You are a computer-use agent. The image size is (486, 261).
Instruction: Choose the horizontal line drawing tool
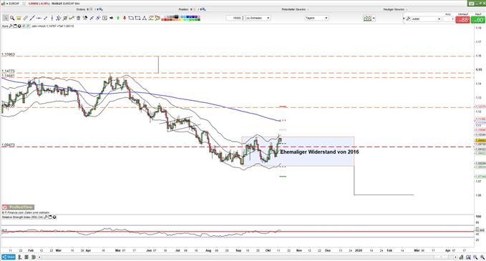(39, 18)
